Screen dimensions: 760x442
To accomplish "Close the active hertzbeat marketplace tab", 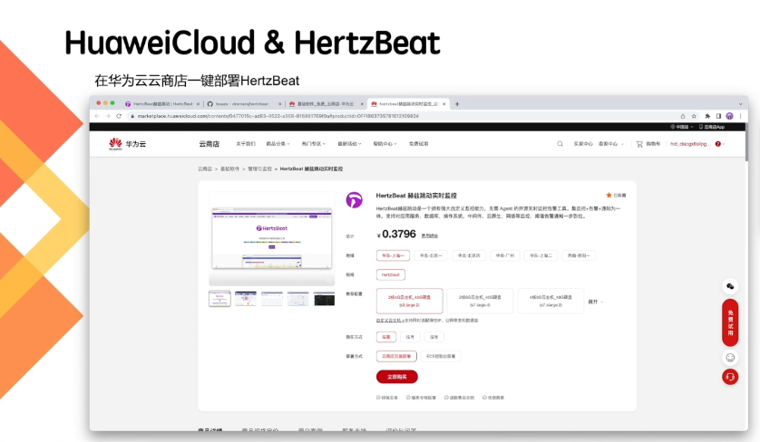I will pos(444,103).
